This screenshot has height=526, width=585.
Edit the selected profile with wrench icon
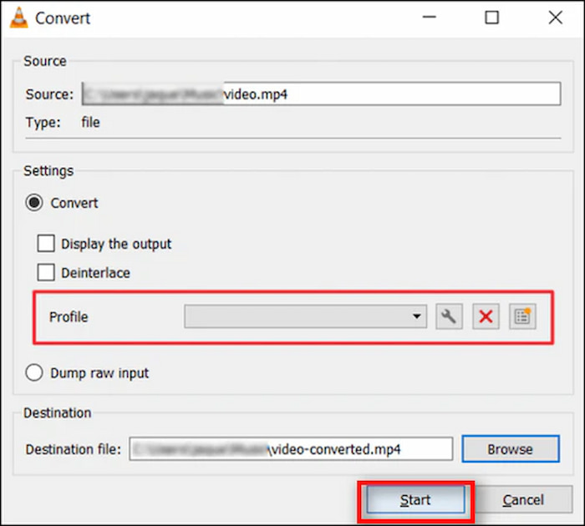[449, 316]
